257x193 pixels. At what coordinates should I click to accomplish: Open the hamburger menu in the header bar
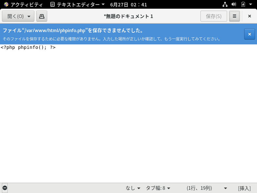point(235,16)
